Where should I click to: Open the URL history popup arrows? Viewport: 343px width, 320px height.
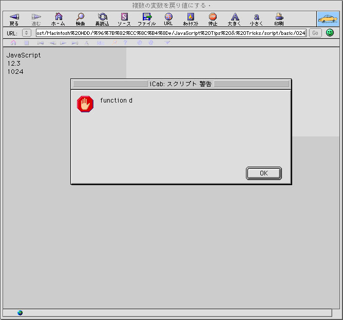tap(27, 33)
